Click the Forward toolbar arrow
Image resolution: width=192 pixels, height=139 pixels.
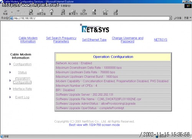click(18, 12)
